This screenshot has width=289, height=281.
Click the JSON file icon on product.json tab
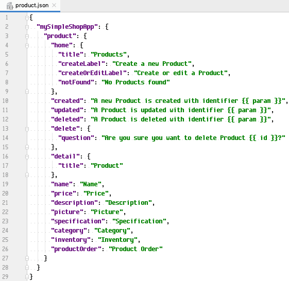(x=10, y=6)
